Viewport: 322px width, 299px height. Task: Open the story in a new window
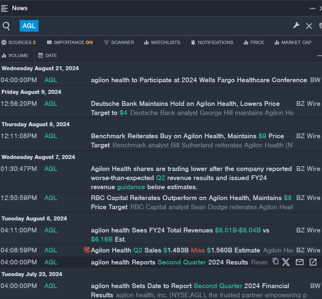pos(313,262)
